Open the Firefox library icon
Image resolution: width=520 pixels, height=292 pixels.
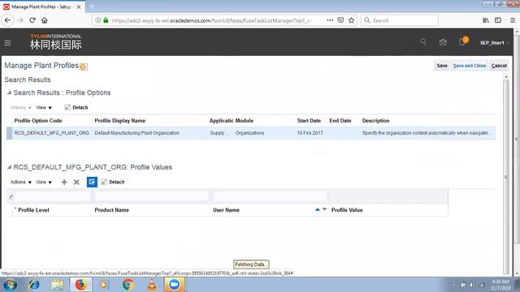click(486, 20)
